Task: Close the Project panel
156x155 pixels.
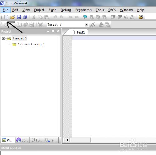Action: click(x=58, y=31)
